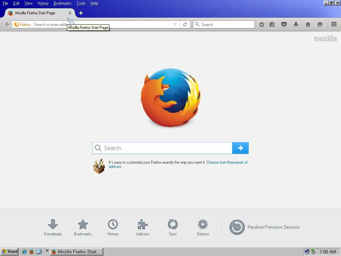341x256 pixels.
Task: Open Sync from the bottom launcher
Action: click(x=173, y=227)
